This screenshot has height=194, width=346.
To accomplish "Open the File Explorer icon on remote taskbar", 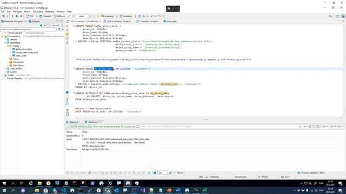I will tap(39, 183).
